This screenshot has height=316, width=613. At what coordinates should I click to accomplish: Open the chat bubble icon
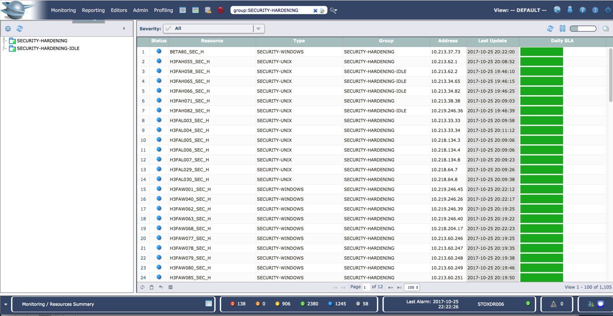pyautogui.click(x=600, y=304)
